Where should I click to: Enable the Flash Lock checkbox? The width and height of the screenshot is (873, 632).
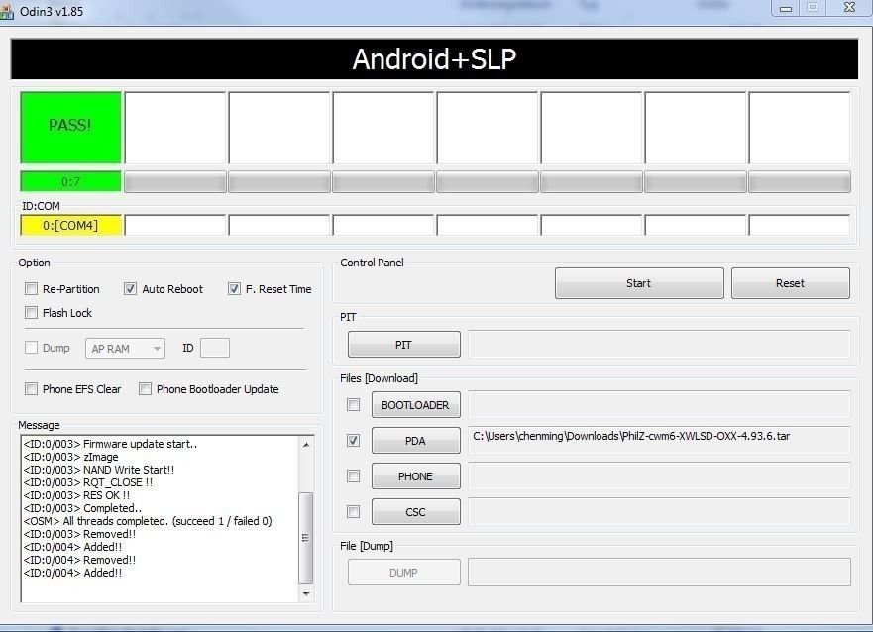tap(32, 313)
